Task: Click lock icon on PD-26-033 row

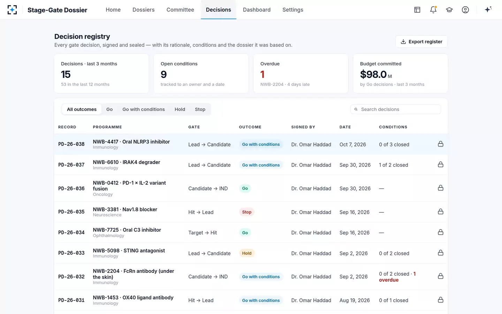Action: pos(441,253)
